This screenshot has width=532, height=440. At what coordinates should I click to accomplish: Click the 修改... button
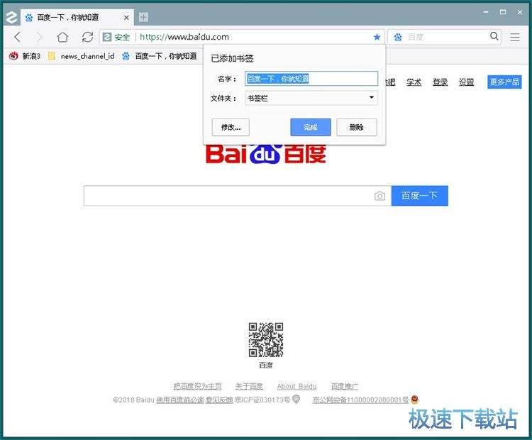[231, 127]
